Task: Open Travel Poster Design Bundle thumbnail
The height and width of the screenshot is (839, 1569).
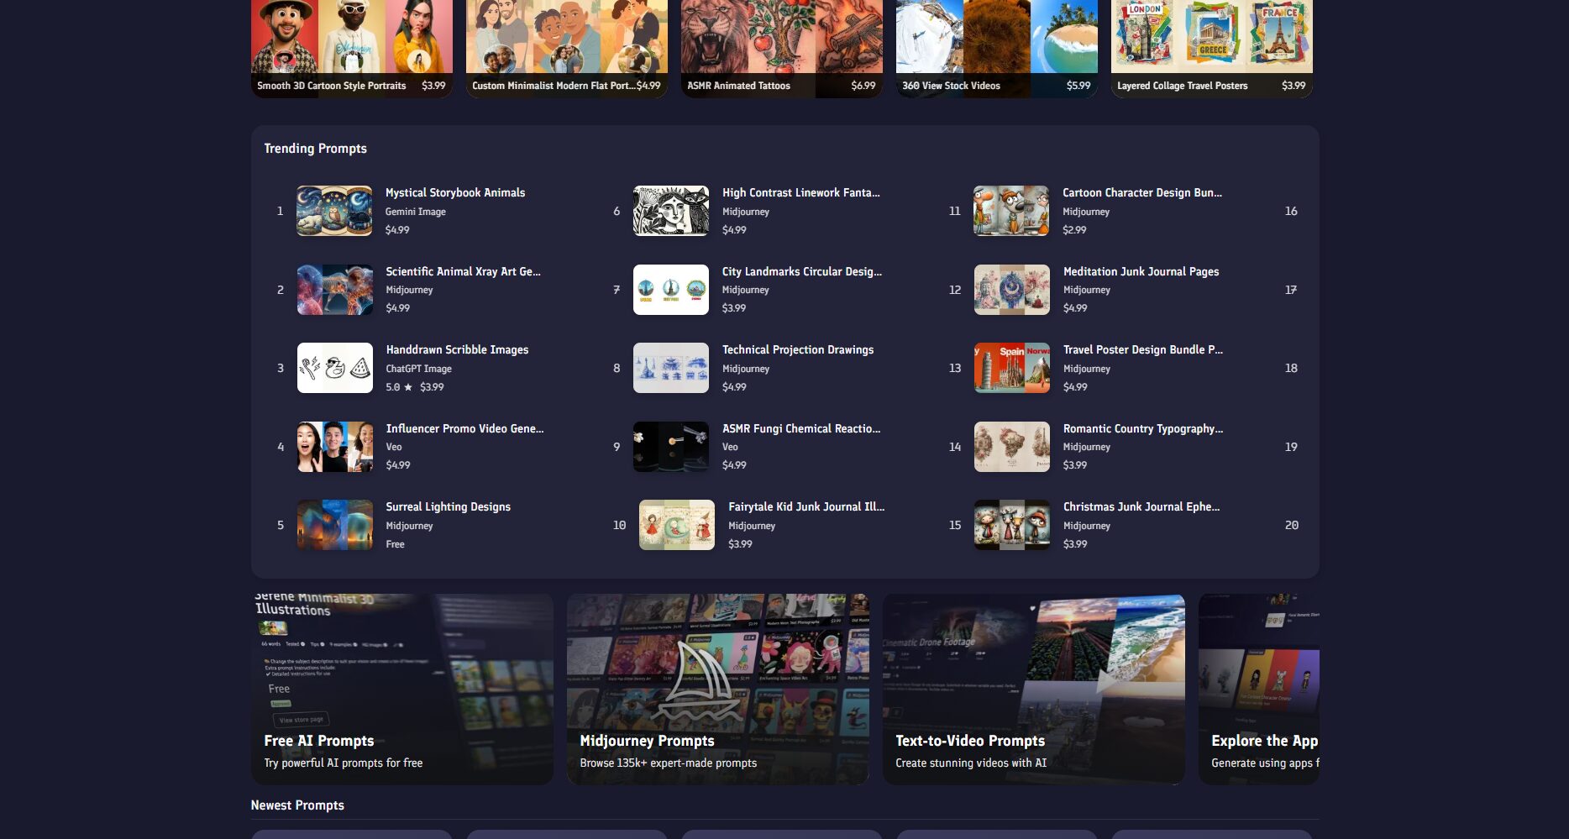Action: [x=1012, y=368]
